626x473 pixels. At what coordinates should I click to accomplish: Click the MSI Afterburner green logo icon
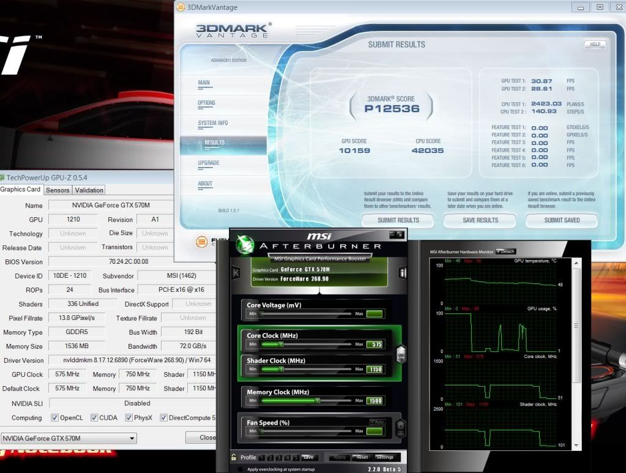(245, 244)
